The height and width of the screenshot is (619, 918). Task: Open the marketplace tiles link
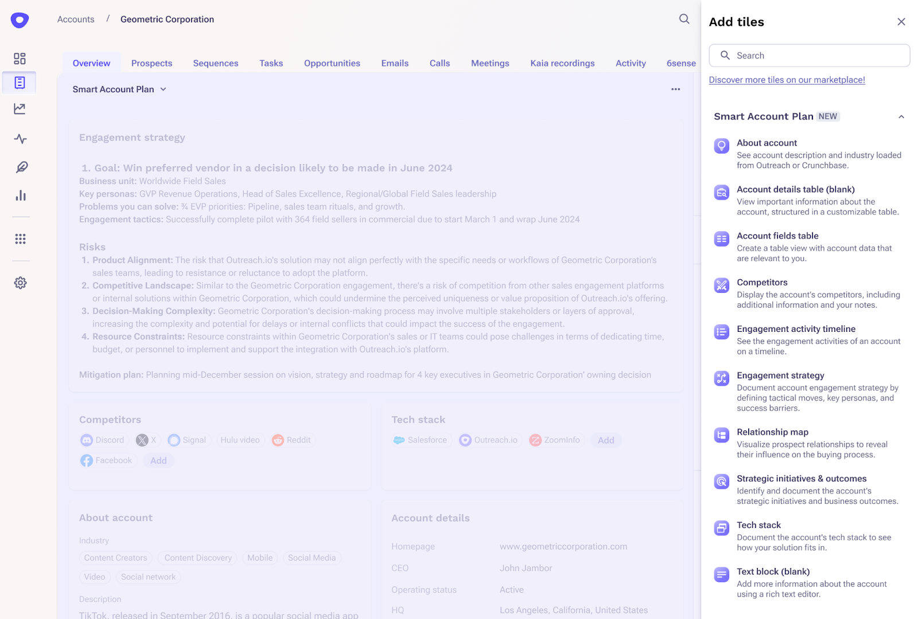786,80
